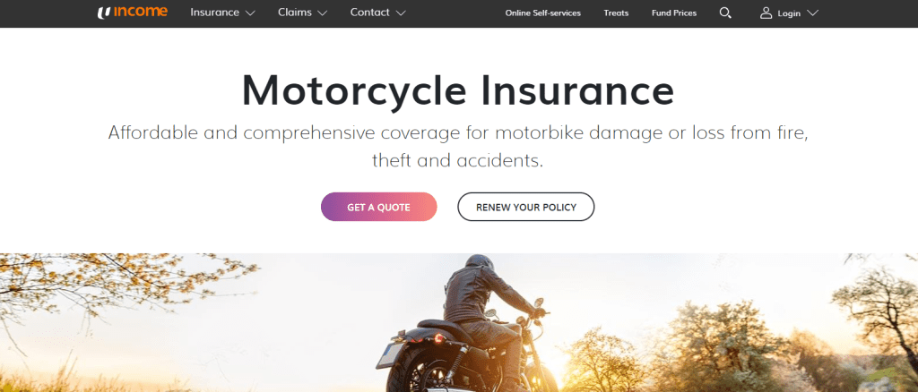Open the Login dropdown arrow
The image size is (918, 392).
812,13
